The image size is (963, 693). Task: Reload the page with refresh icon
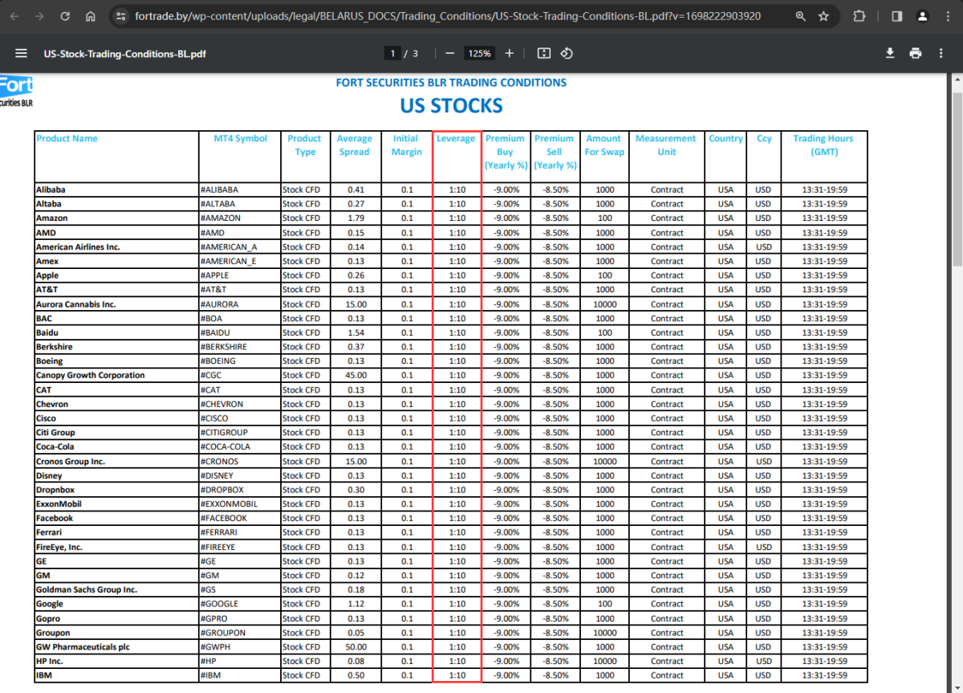pos(65,16)
